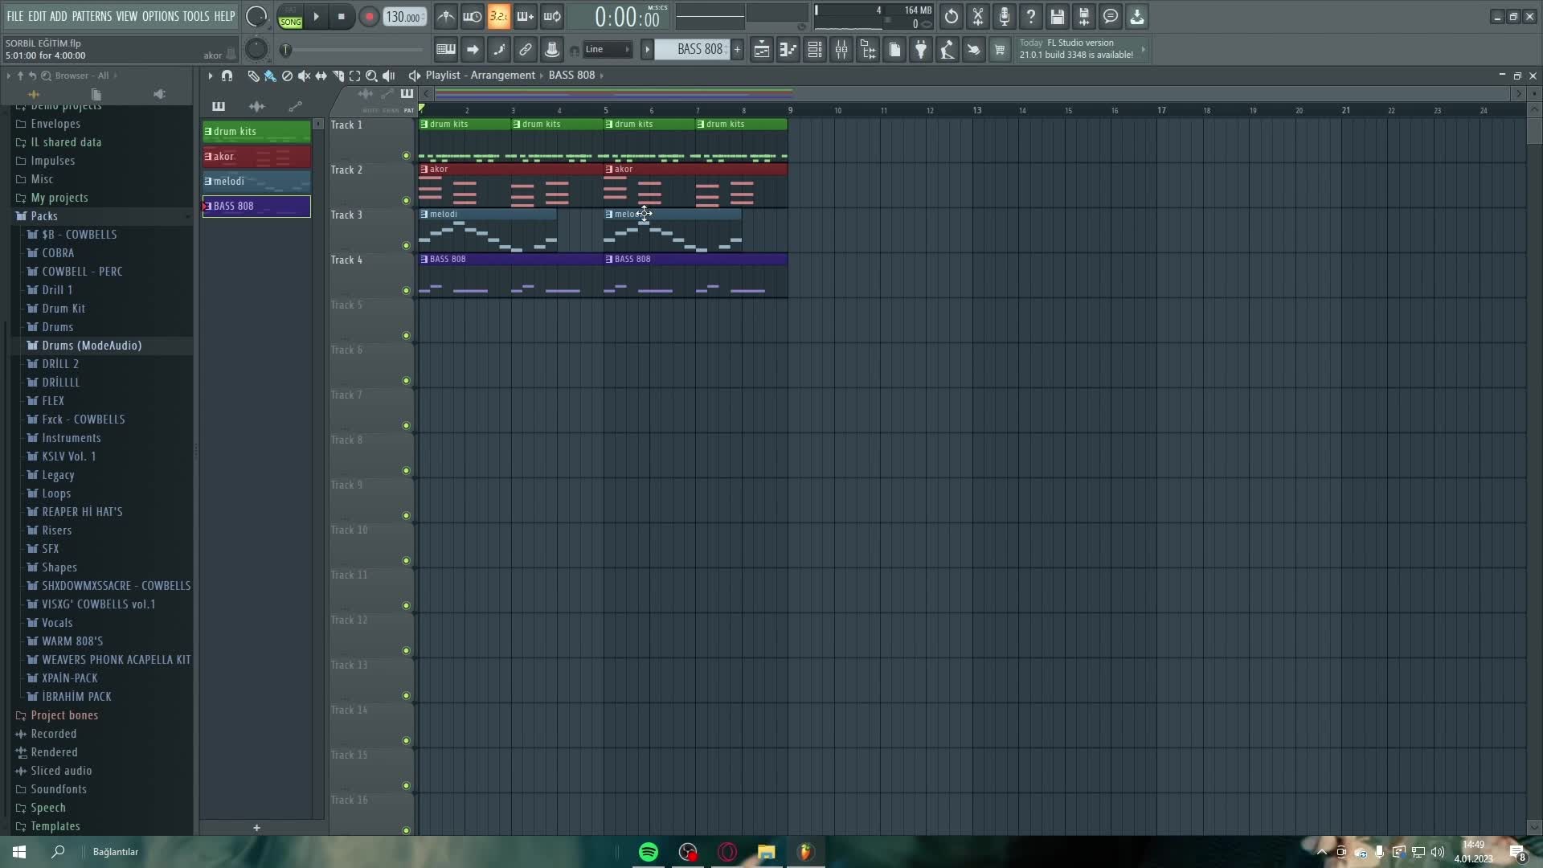Open the PATTERNS menu
Image resolution: width=1543 pixels, height=868 pixels.
pyautogui.click(x=92, y=16)
